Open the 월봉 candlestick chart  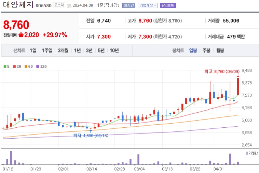[x=220, y=50]
